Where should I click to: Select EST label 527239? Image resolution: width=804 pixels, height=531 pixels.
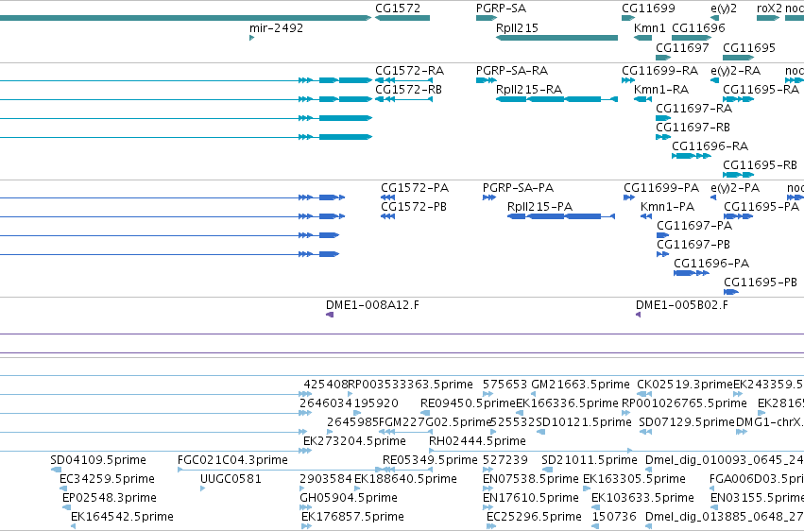(505, 460)
